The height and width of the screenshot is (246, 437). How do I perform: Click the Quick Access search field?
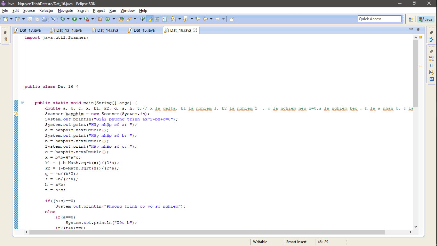coord(380,19)
